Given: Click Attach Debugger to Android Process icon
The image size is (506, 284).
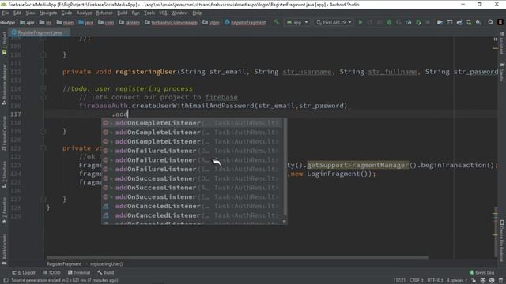Looking at the screenshot, I should pyautogui.click(x=418, y=22).
